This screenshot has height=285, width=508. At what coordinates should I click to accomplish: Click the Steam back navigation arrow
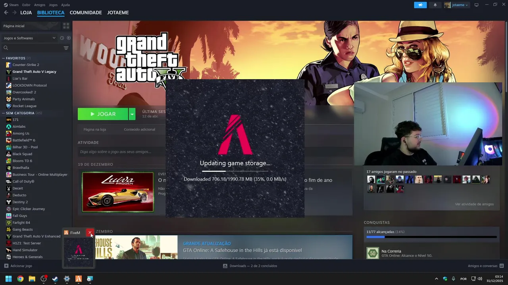click(6, 13)
